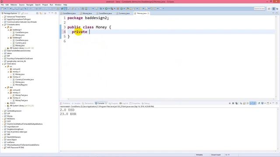280x157 pixels.
Task: Toggle Pin Console button
Action: [x=259, y=103]
